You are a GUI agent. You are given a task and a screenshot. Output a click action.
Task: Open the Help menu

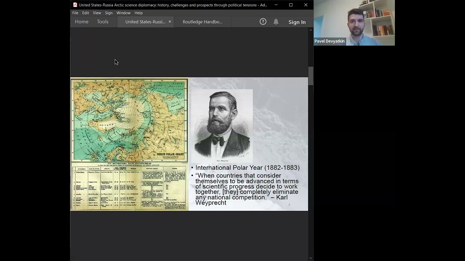[x=138, y=13]
